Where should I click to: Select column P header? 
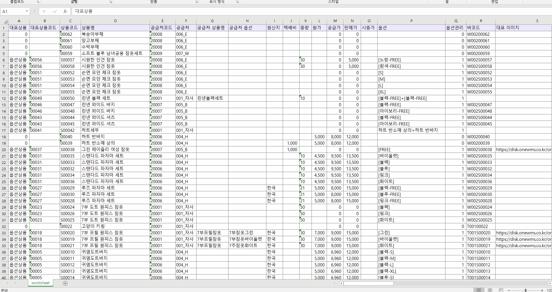pyautogui.click(x=411, y=21)
